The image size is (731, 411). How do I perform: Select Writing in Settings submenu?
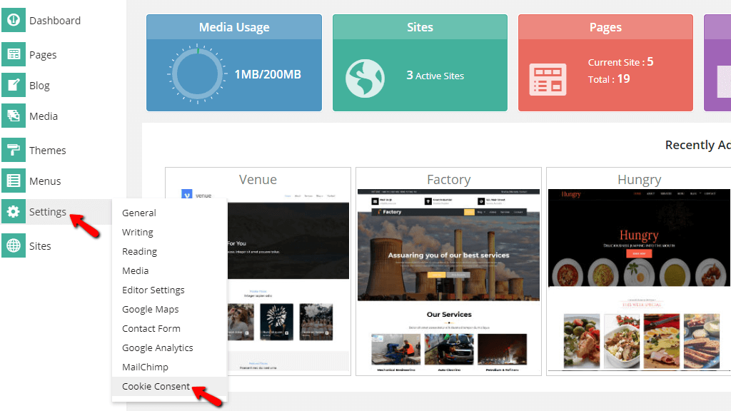pyautogui.click(x=138, y=232)
